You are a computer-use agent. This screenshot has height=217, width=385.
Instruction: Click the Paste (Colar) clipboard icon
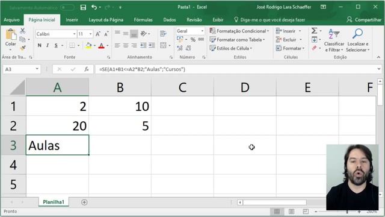(11, 35)
